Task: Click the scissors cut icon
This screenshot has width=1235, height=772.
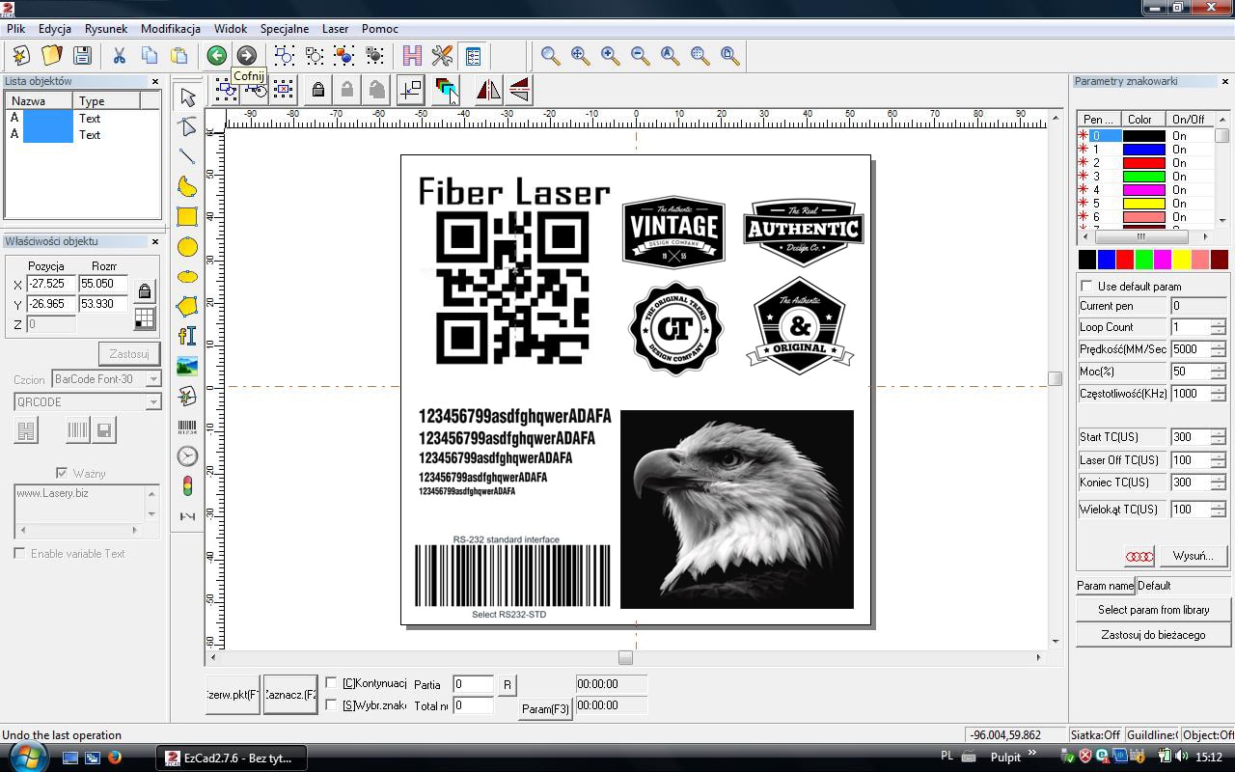Action: coord(120,56)
